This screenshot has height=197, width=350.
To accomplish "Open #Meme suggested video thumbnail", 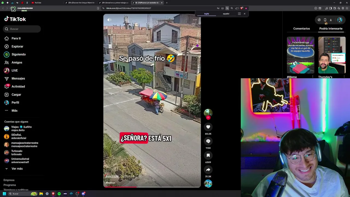I will click(x=301, y=55).
